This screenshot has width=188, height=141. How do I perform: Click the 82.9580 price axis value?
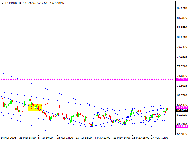coord(182,27)
